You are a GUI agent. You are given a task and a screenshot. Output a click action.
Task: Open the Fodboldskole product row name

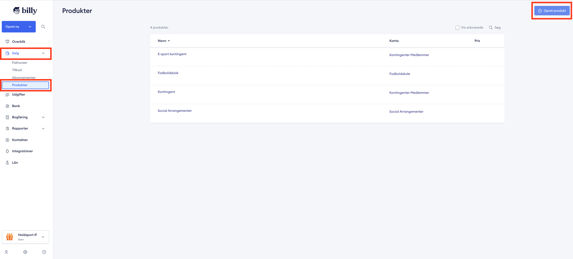point(168,73)
